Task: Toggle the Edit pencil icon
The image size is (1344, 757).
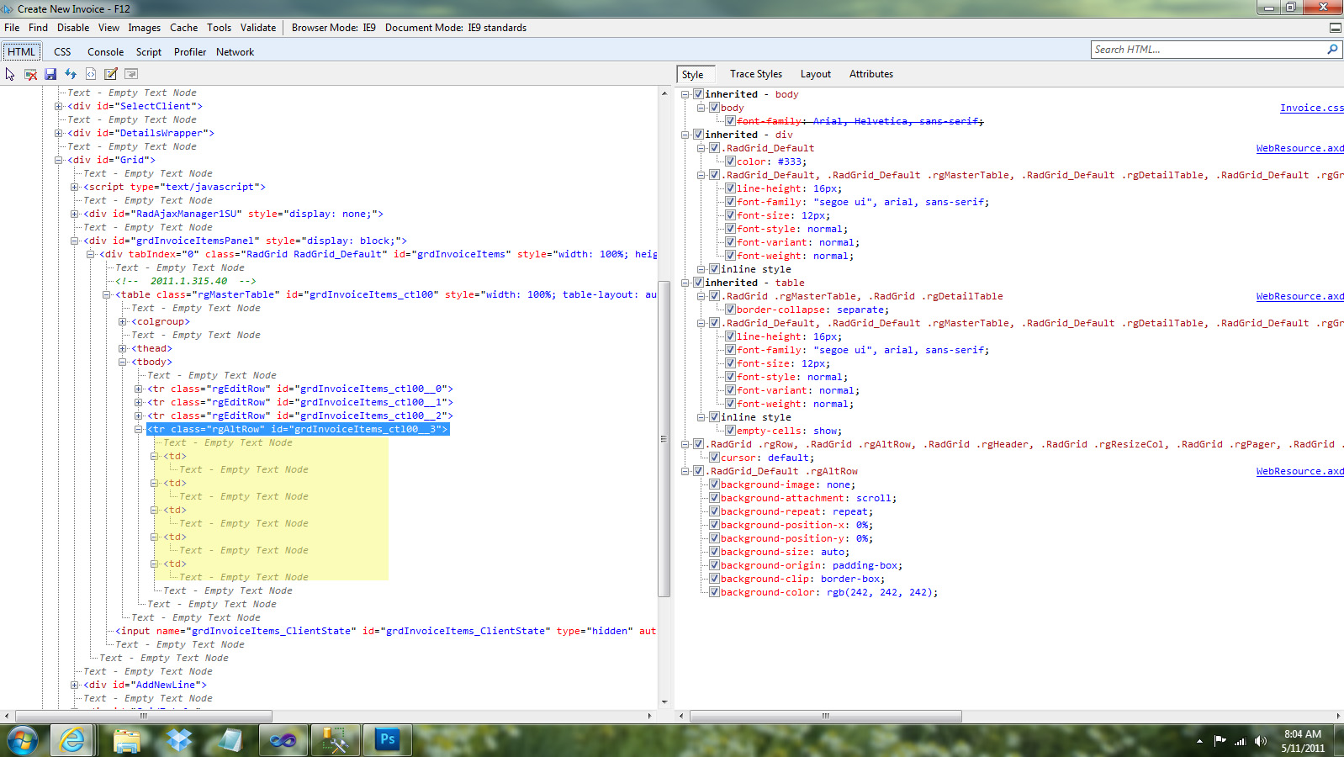Action: pos(111,74)
